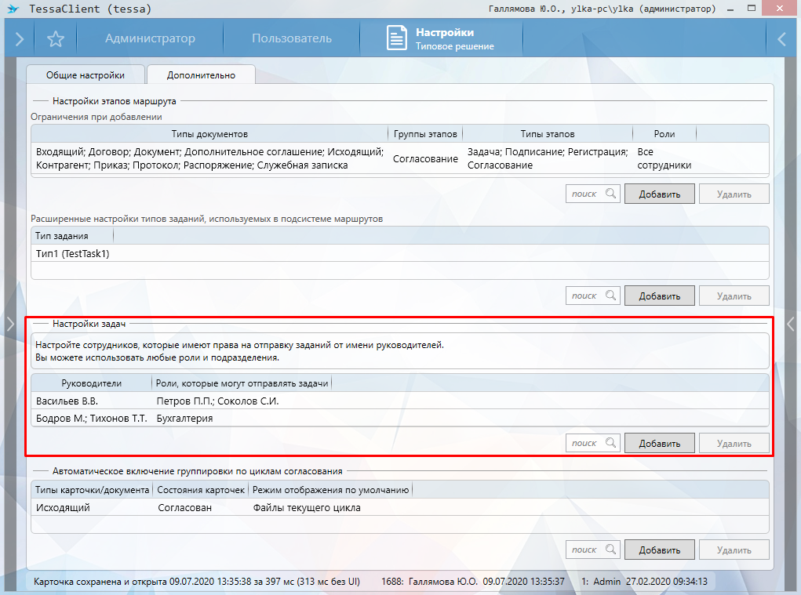Click Добавить under approval cycle grouping table
Screen dimensions: 801x595
tap(659, 550)
